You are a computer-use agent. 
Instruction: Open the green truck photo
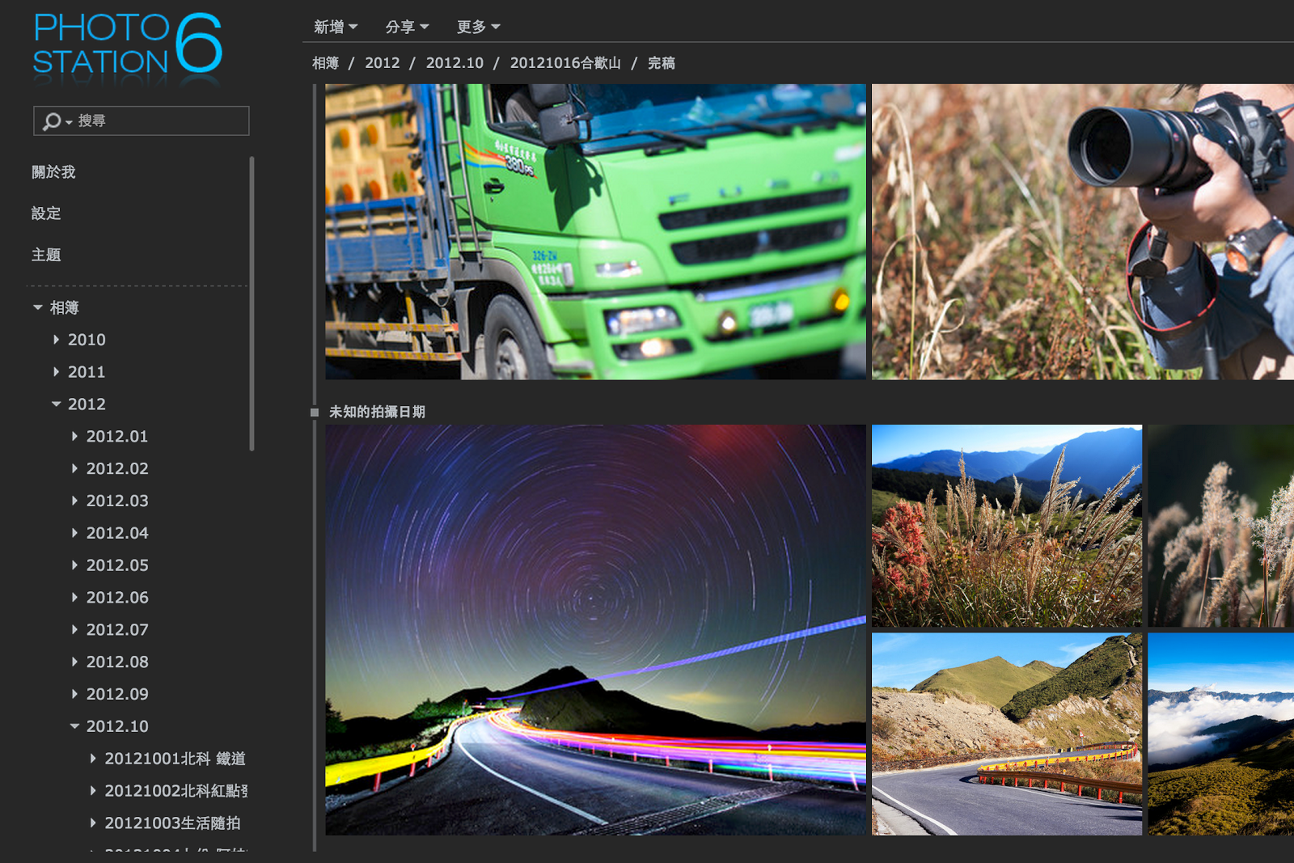[x=595, y=232]
